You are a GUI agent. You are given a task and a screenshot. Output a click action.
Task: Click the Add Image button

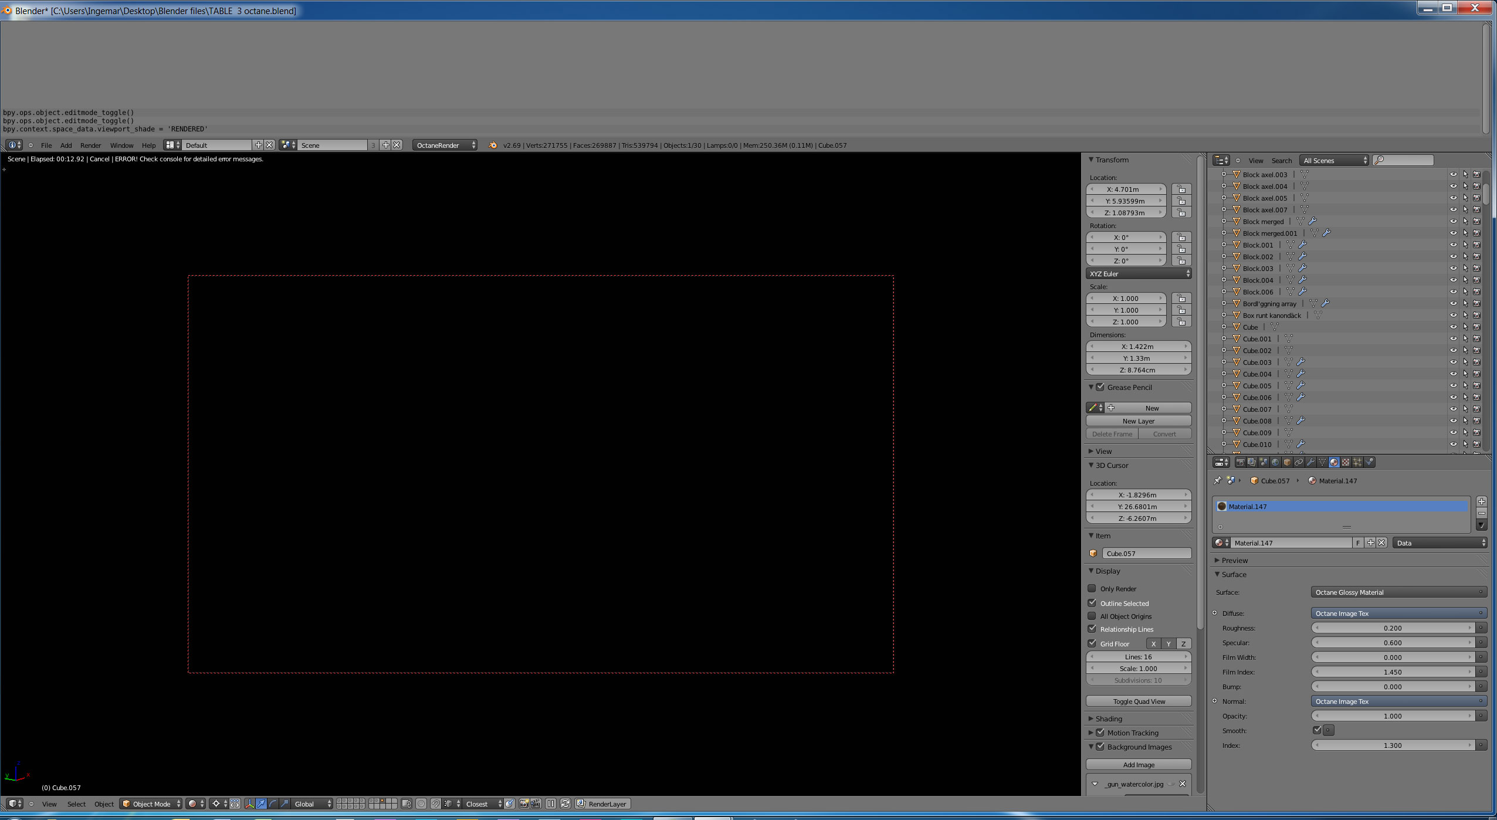[x=1139, y=764]
